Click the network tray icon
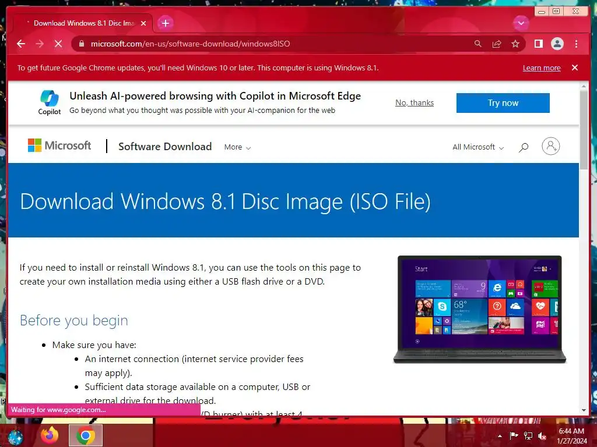The width and height of the screenshot is (597, 447). tap(528, 435)
